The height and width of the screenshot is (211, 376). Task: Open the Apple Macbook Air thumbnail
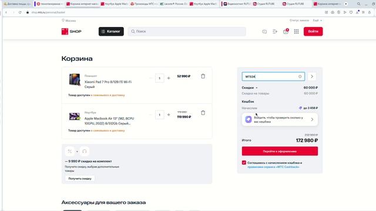point(75,117)
